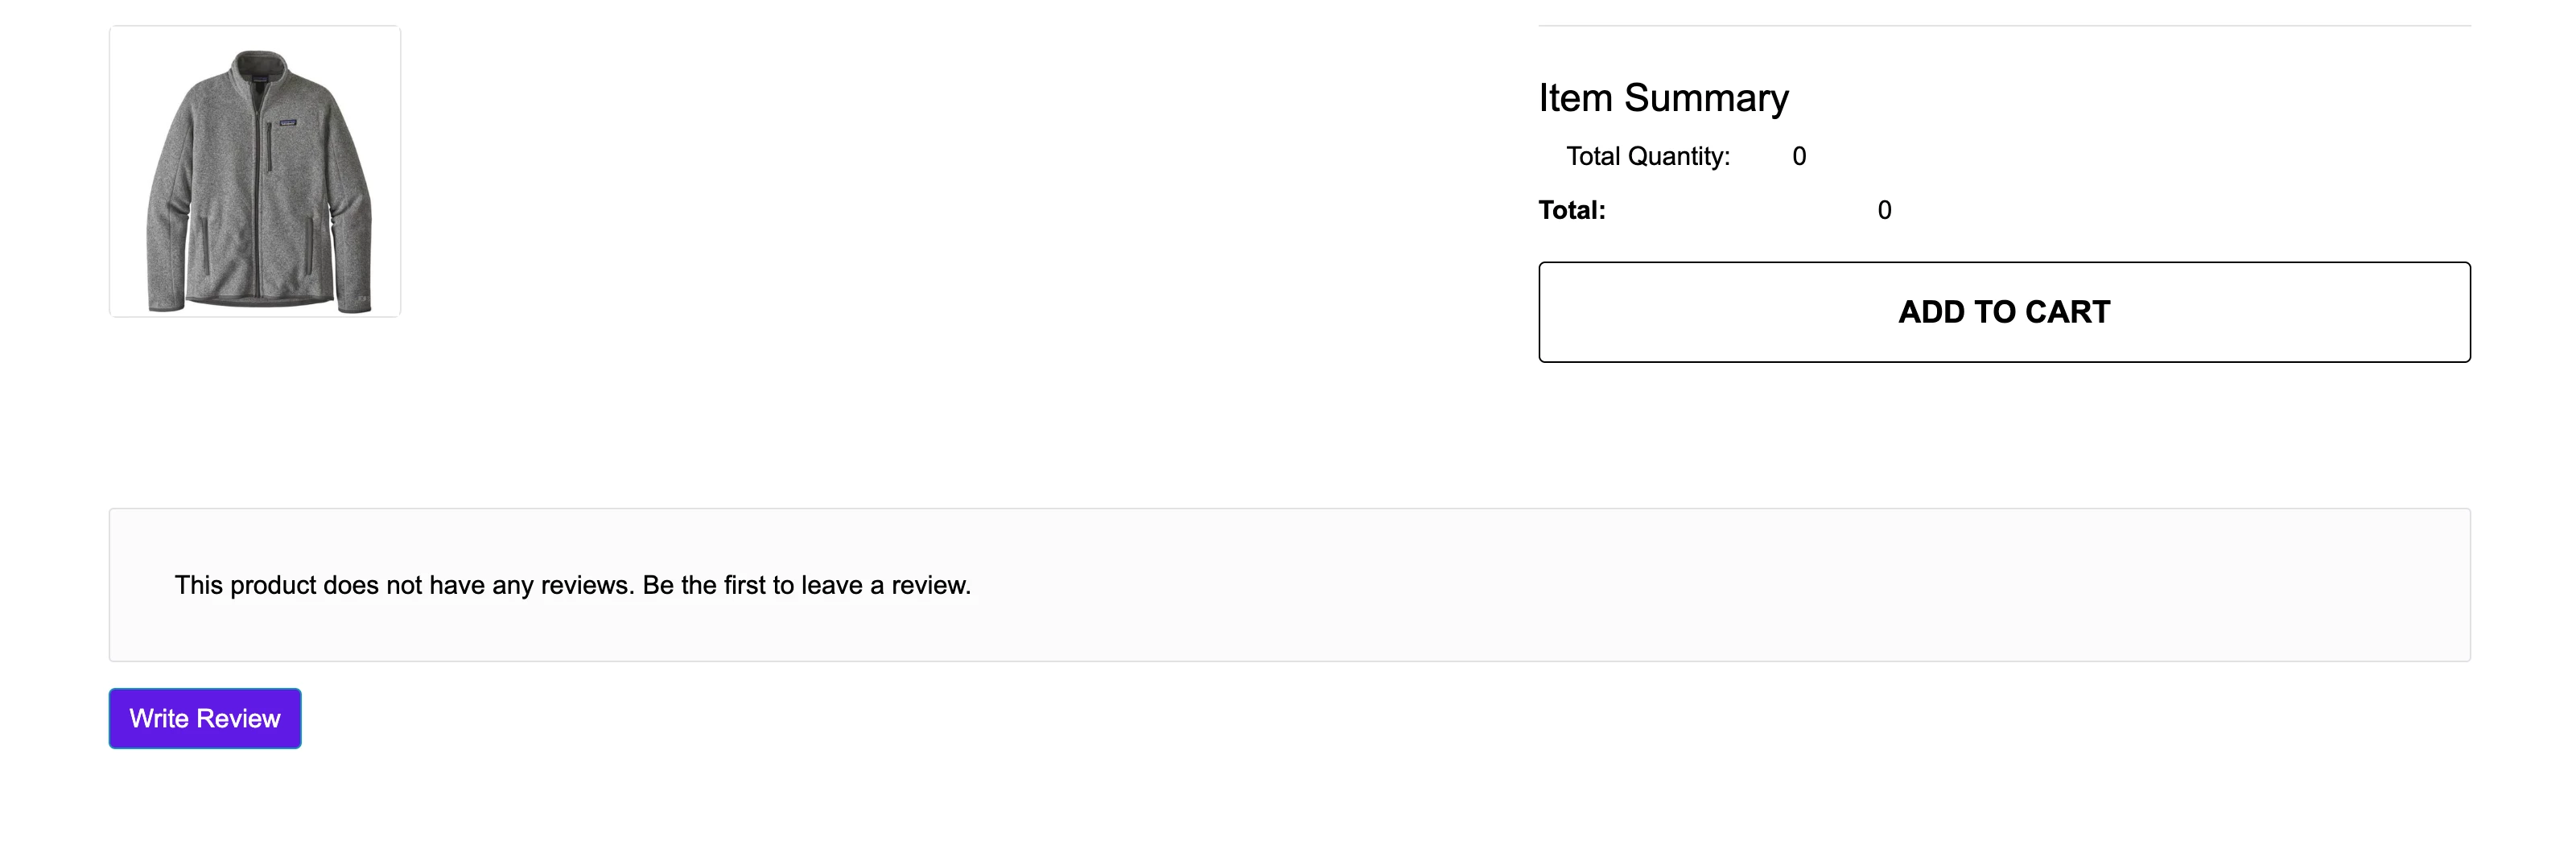
Task: Click the word Summary in the heading
Action: pos(1706,98)
